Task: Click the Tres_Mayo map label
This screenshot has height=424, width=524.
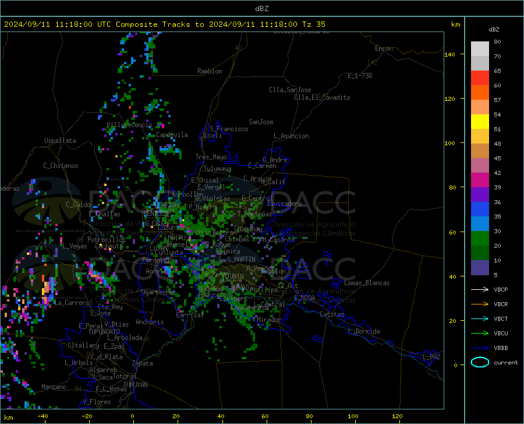Action: 211,157
